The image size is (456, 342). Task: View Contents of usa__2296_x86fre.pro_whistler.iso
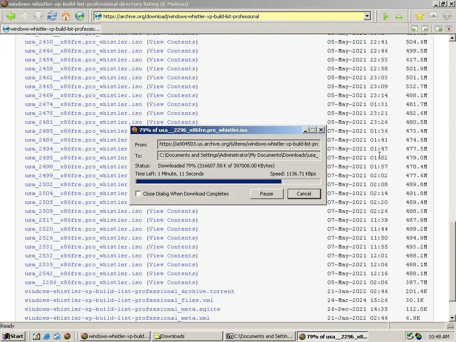click(172, 282)
